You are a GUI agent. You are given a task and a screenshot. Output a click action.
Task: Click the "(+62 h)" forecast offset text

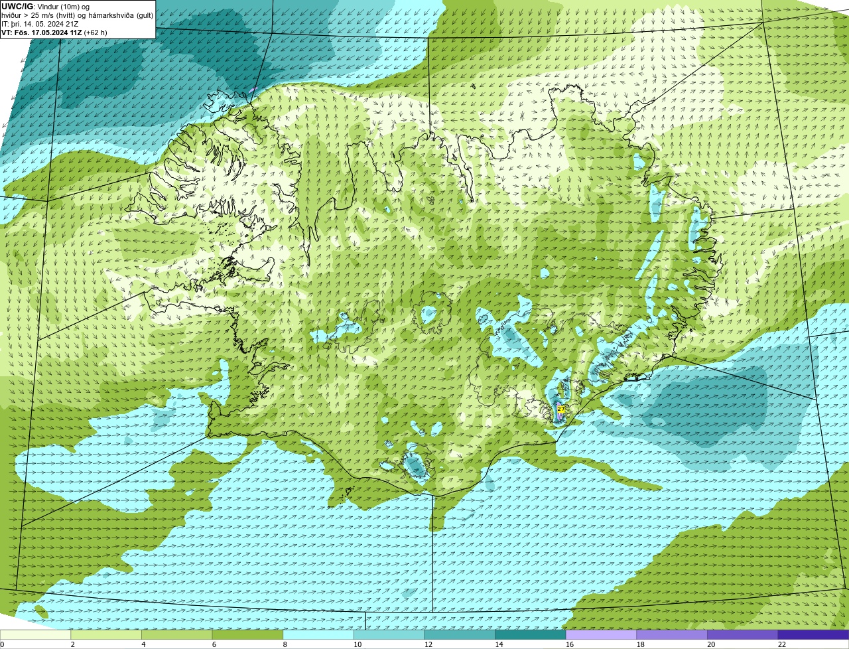coord(96,33)
